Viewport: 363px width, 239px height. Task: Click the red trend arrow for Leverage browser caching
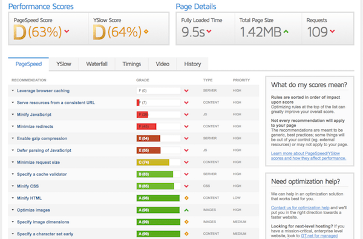click(x=186, y=91)
